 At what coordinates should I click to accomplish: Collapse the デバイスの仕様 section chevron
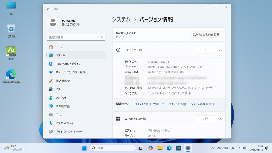[x=220, y=50]
